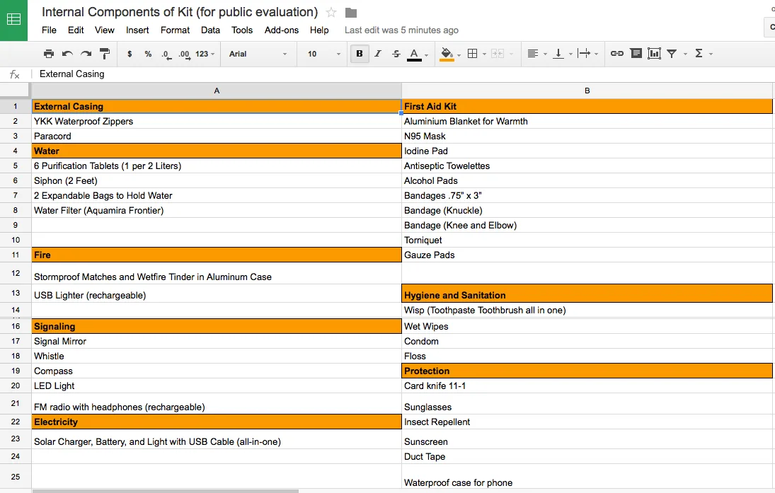The width and height of the screenshot is (775, 493).
Task: Open the Help menu
Action: (x=319, y=30)
